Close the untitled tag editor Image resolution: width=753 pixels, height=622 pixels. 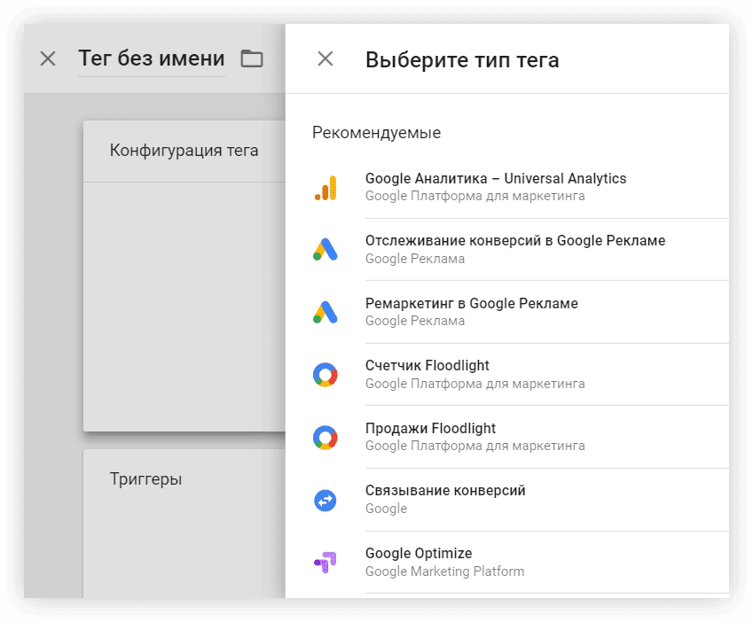click(x=48, y=59)
